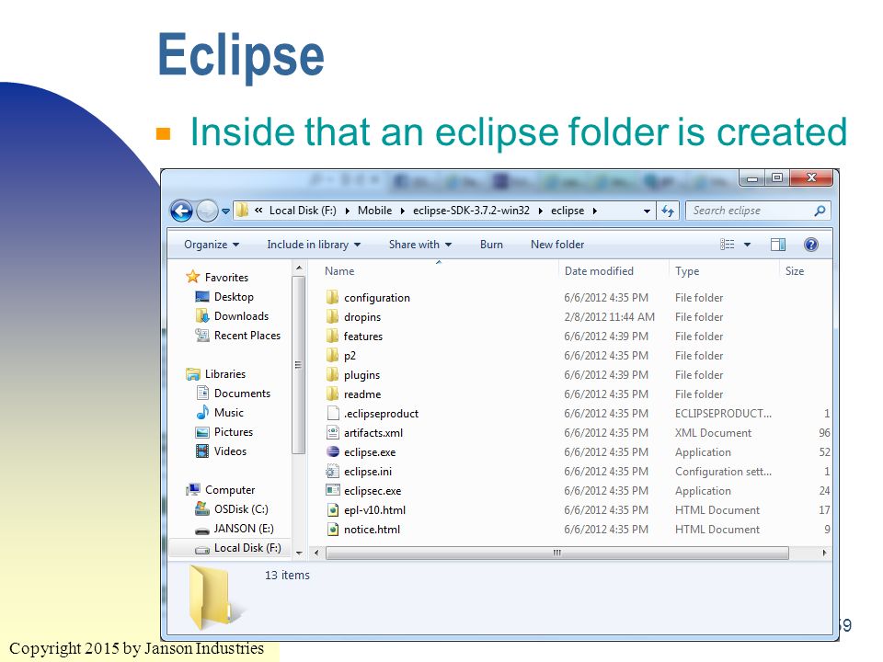
Task: Select the dropins folder icon
Action: click(x=333, y=315)
